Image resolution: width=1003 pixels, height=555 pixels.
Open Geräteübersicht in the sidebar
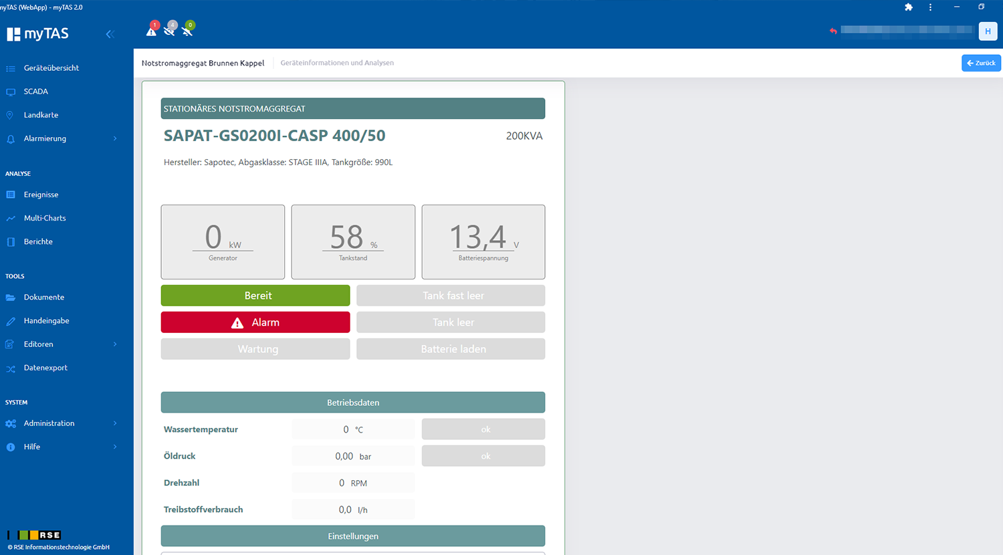(x=51, y=68)
